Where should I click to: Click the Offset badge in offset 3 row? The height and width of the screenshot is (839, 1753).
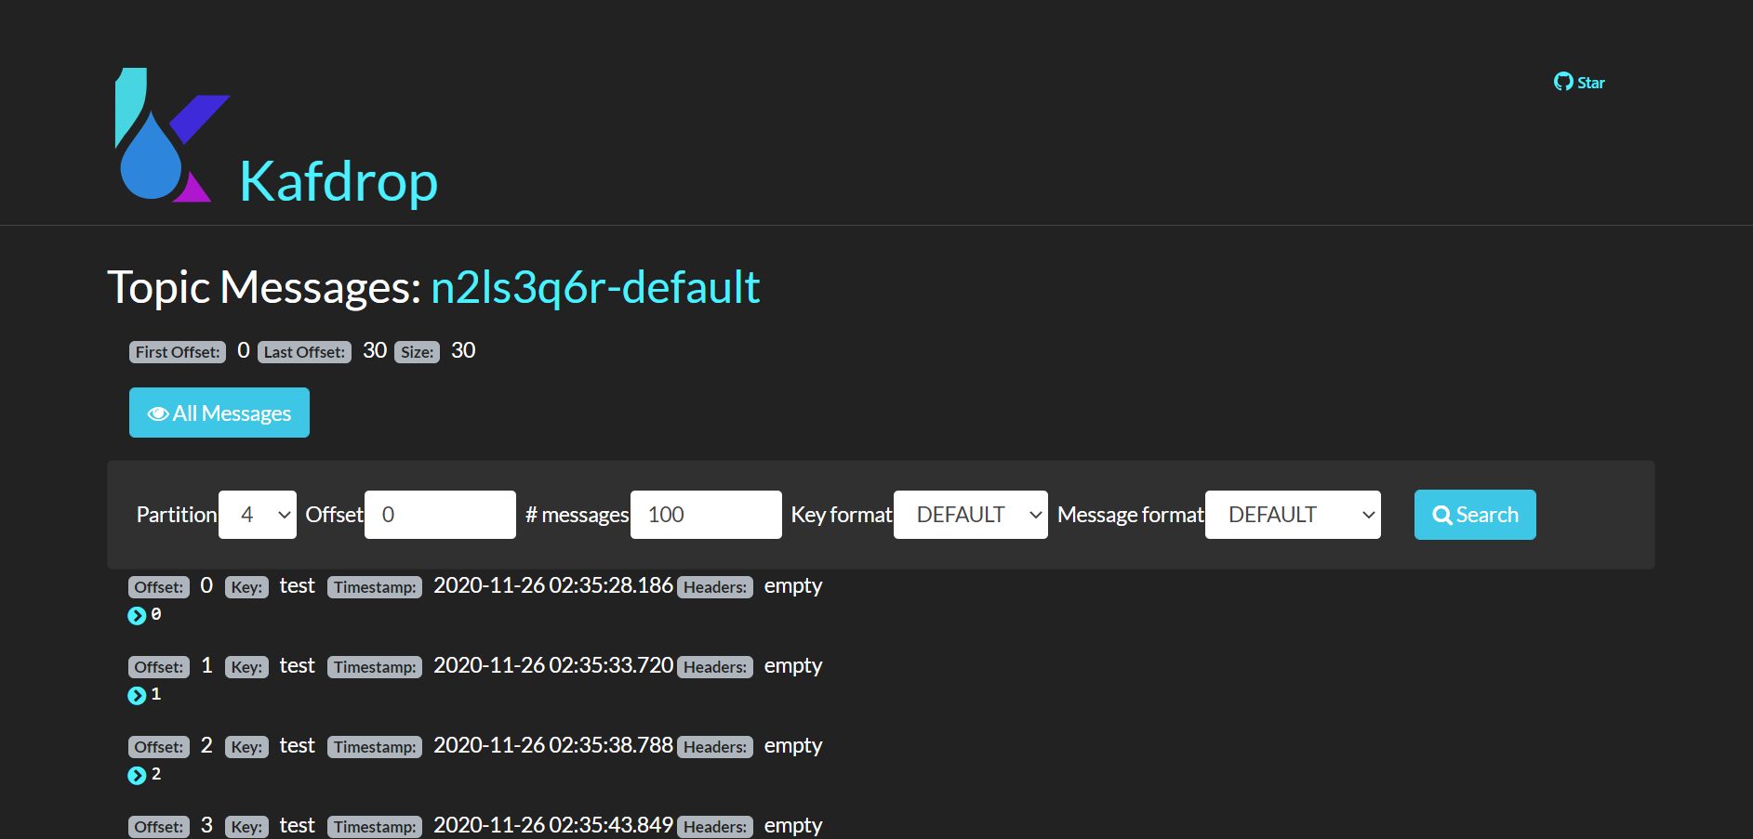tap(159, 827)
